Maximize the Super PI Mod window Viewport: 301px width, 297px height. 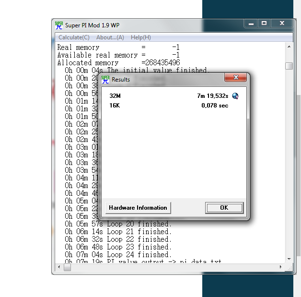click(x=264, y=24)
